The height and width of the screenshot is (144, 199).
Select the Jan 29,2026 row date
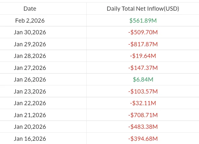coord(30,44)
